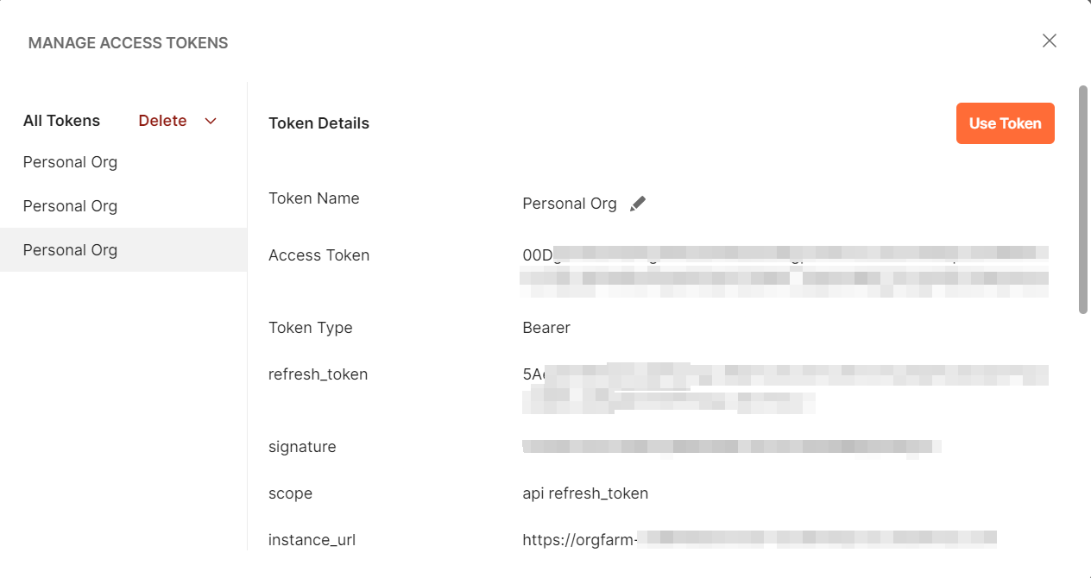The width and height of the screenshot is (1091, 578).
Task: Click the Personal Org name in Token Details
Action: click(570, 204)
